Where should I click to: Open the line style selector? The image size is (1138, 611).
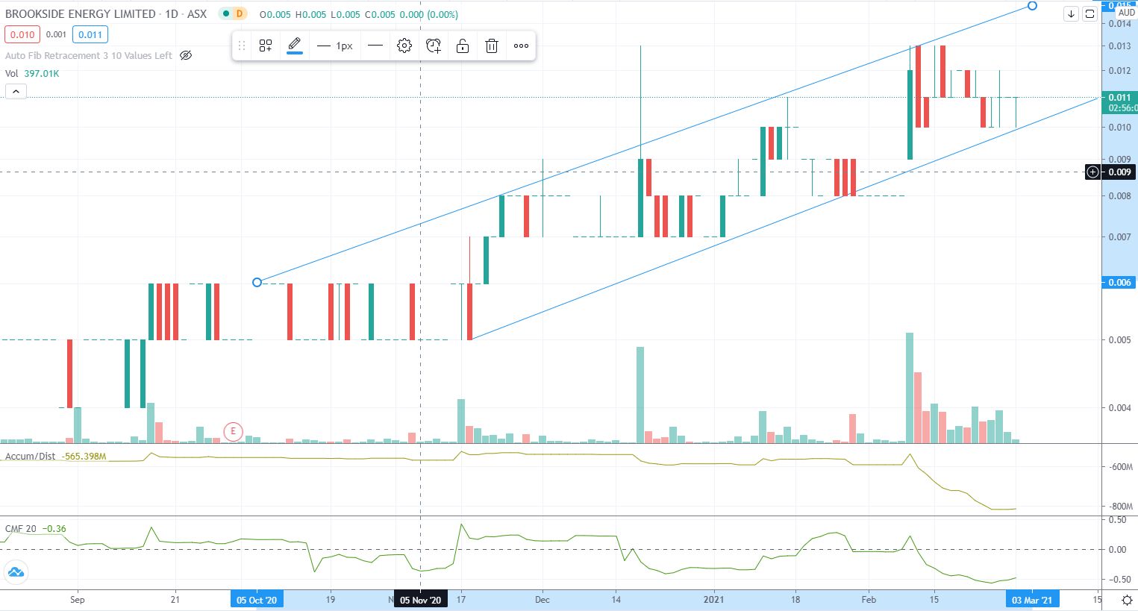point(375,46)
